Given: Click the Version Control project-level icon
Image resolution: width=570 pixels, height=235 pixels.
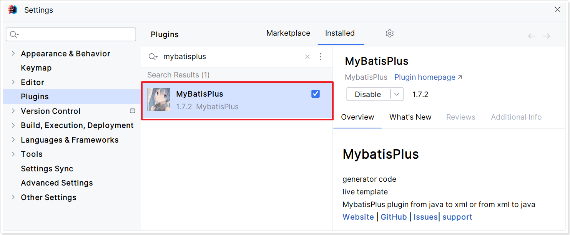Looking at the screenshot, I should click(133, 111).
